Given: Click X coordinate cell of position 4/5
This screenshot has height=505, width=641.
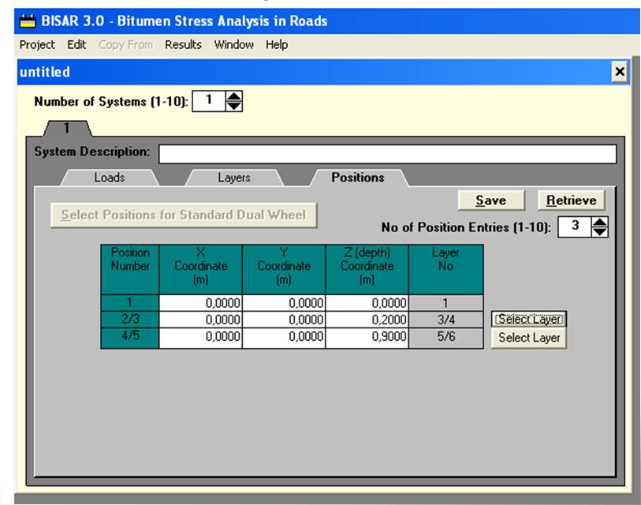Looking at the screenshot, I should coord(201,338).
